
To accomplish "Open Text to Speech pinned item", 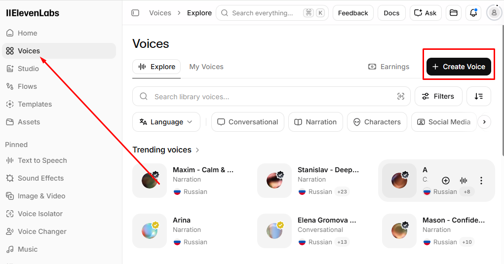I will tap(59, 160).
